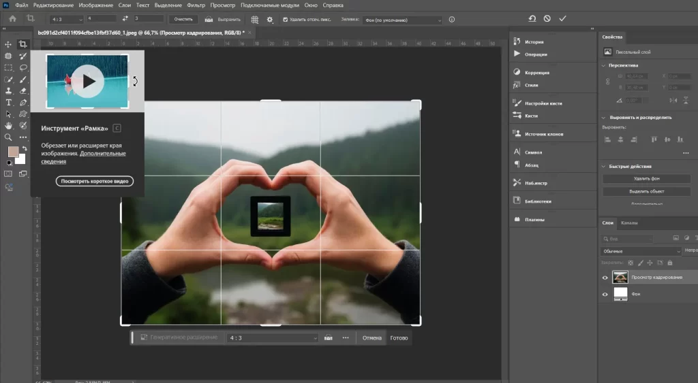Toggle 'Удалить отсеч. пикс.' checkbox
Image resolution: width=698 pixels, height=383 pixels.
286,19
